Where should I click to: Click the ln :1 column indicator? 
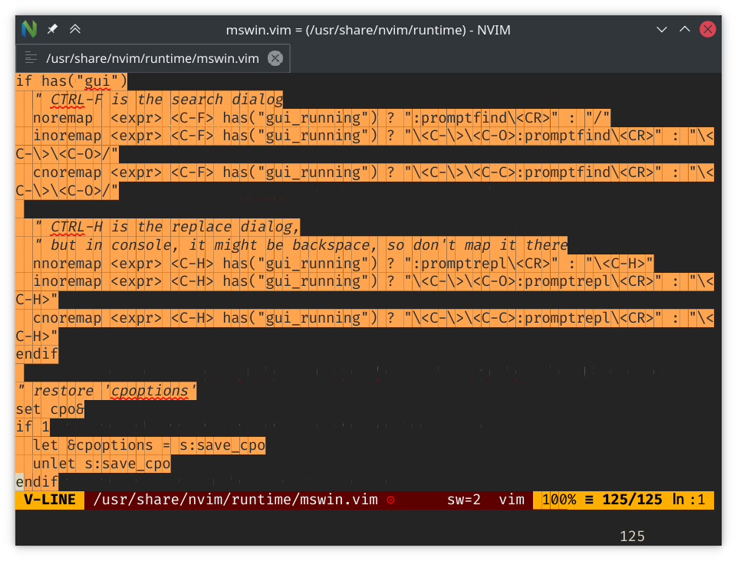688,500
